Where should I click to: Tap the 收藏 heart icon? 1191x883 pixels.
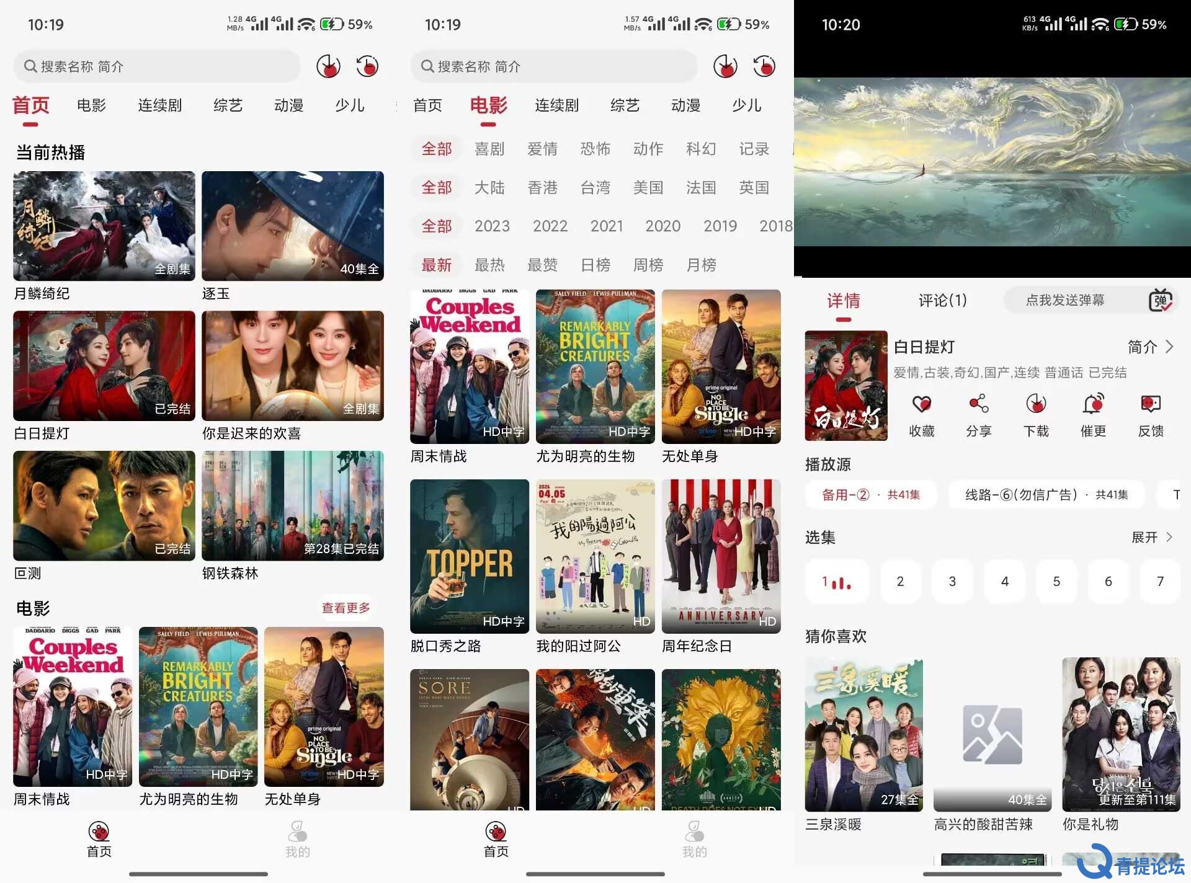click(x=922, y=404)
